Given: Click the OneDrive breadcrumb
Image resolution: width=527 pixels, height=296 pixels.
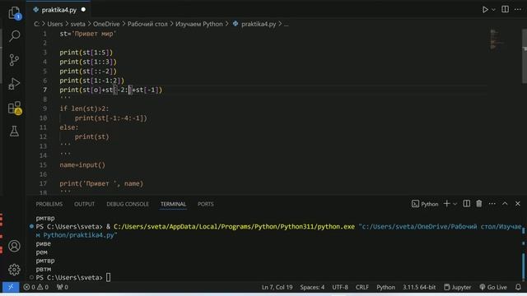Looking at the screenshot, I should [x=106, y=24].
